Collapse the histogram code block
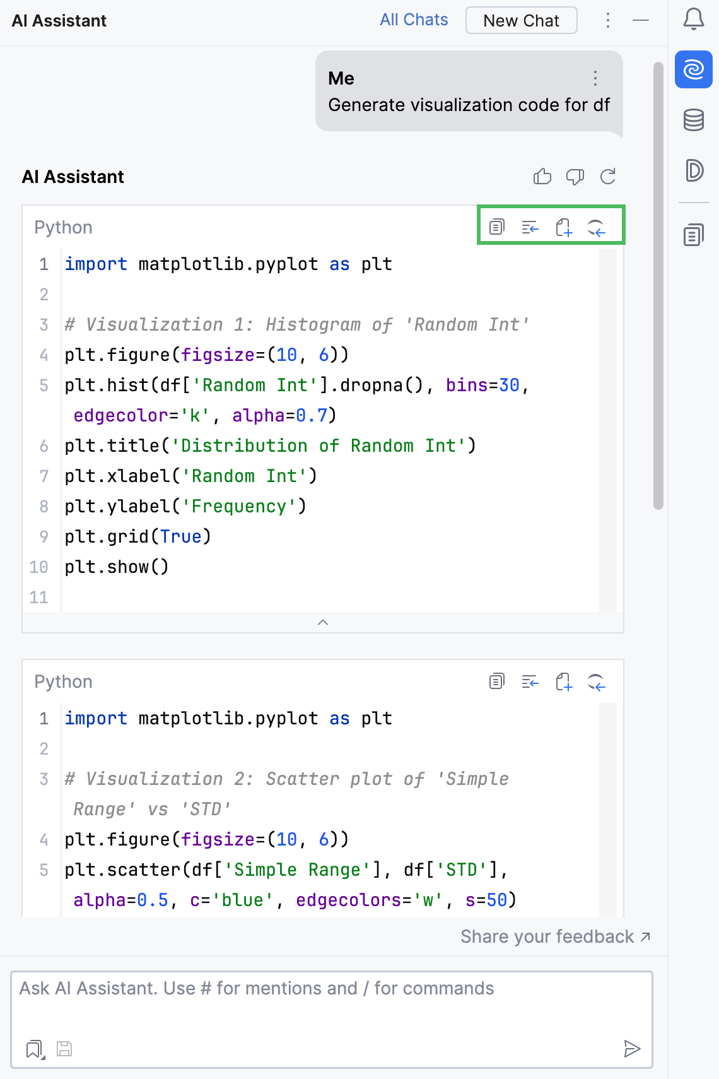 click(x=323, y=622)
